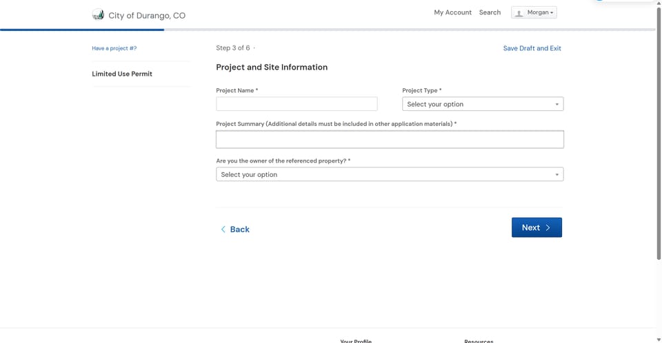662x343 pixels.
Task: Click the Next button
Action: point(536,227)
